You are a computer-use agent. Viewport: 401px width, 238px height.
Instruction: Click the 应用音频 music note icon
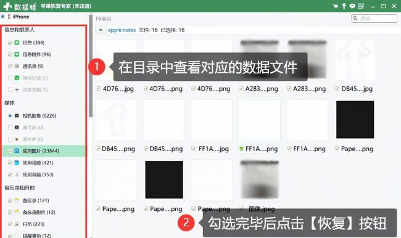(17, 174)
